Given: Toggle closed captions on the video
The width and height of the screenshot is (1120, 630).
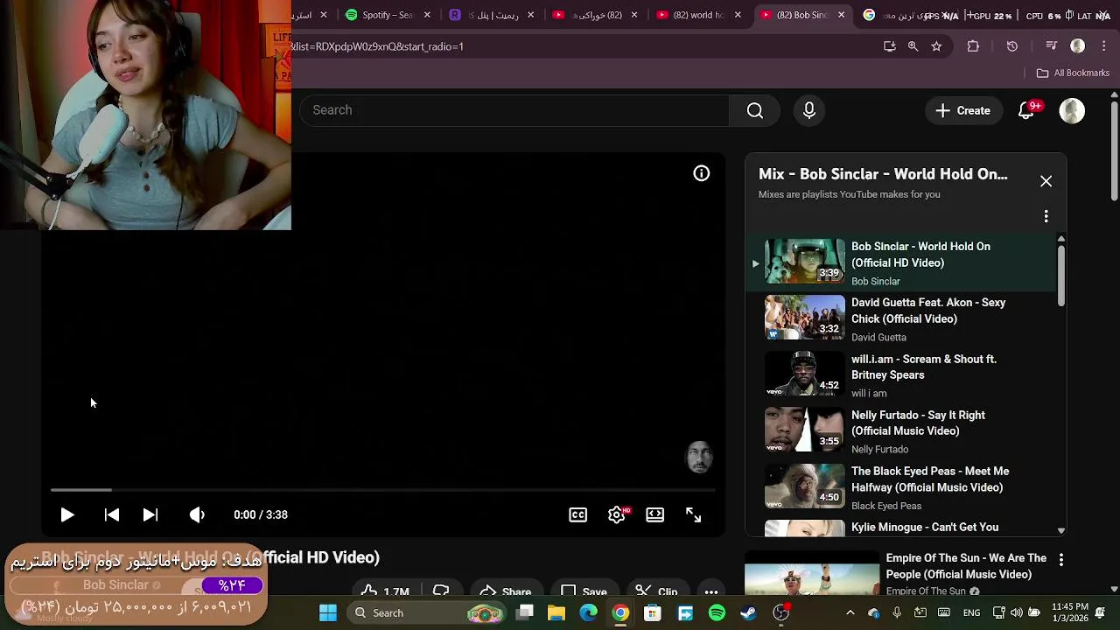Looking at the screenshot, I should pos(578,515).
